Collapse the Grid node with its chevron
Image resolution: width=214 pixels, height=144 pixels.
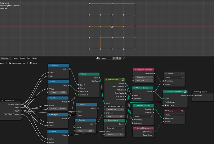[x=81, y=74]
